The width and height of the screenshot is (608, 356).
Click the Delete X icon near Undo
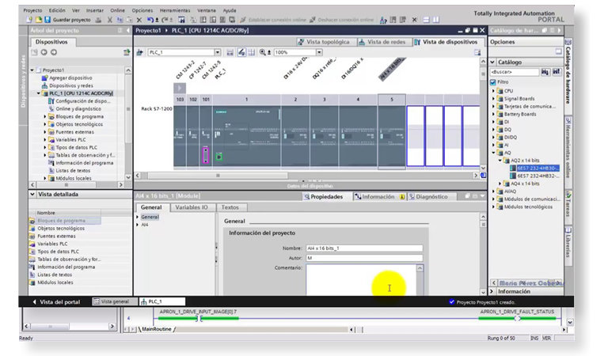(x=139, y=20)
